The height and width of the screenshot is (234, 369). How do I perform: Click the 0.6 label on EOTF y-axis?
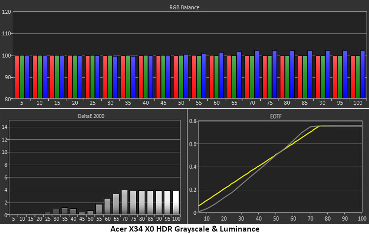193,144
